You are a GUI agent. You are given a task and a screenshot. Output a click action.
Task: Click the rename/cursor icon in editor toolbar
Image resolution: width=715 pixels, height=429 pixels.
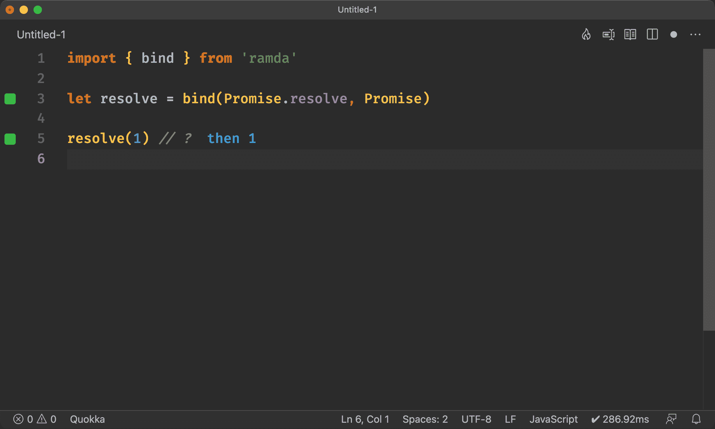[x=609, y=35]
